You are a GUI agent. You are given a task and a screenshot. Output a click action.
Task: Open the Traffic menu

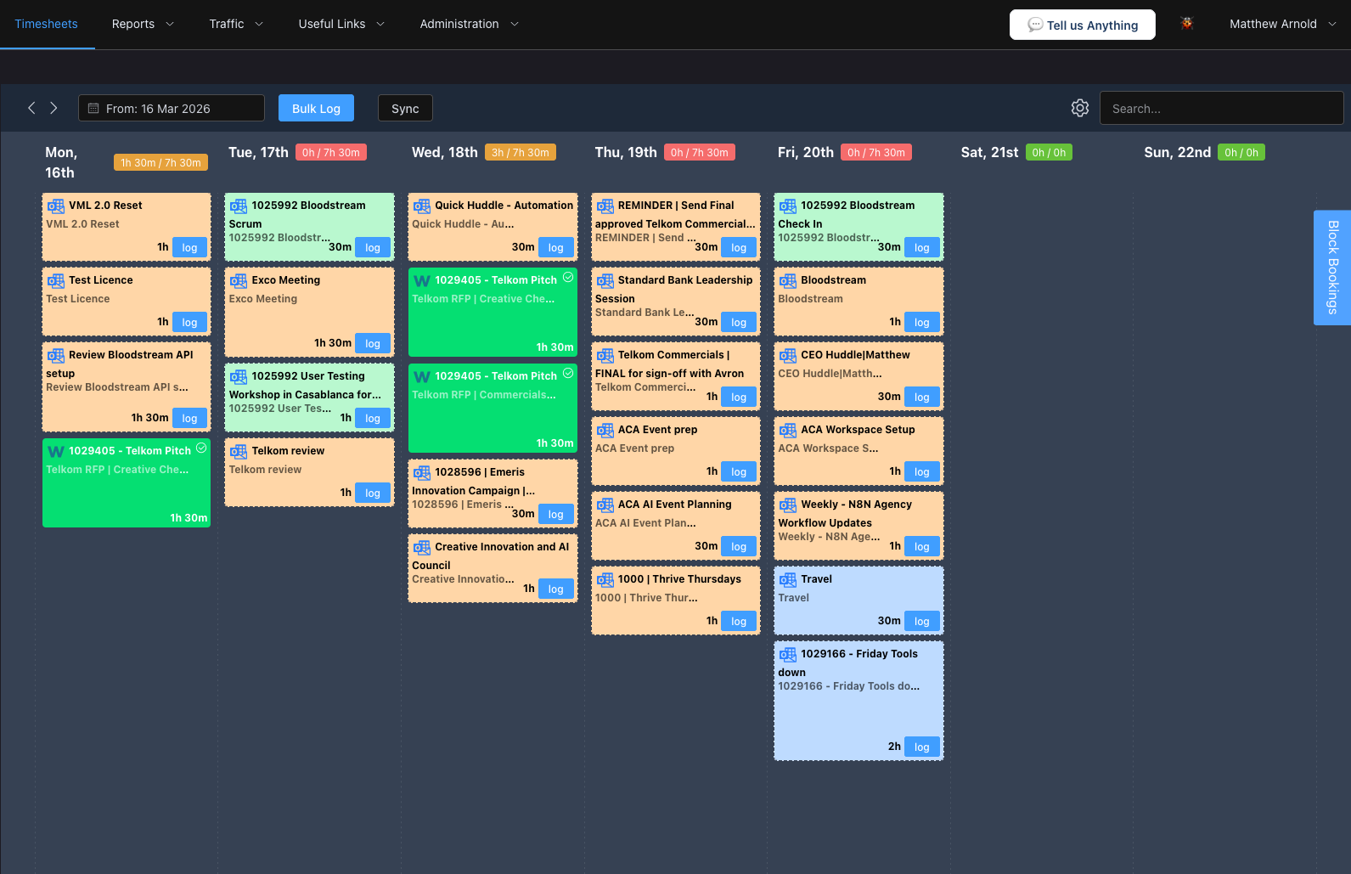[236, 24]
